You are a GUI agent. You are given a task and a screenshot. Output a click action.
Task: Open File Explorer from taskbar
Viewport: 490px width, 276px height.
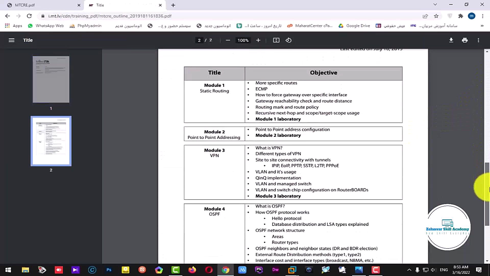pyautogui.click(x=25, y=270)
